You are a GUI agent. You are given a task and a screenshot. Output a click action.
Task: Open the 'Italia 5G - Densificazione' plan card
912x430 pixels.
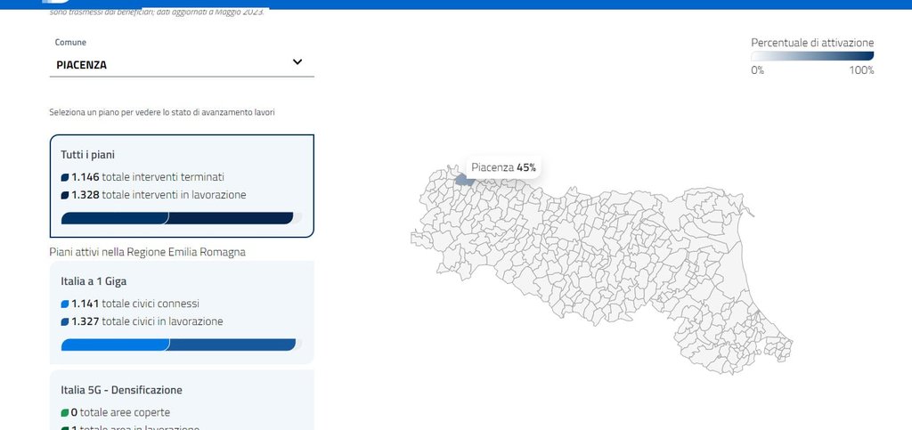point(182,390)
